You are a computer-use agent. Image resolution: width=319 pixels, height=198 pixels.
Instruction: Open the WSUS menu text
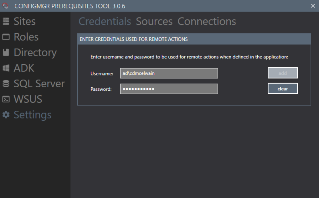pos(28,99)
